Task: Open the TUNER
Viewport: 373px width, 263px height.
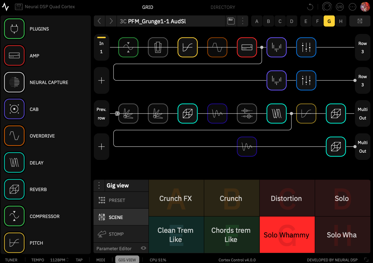Action: pyautogui.click(x=11, y=260)
